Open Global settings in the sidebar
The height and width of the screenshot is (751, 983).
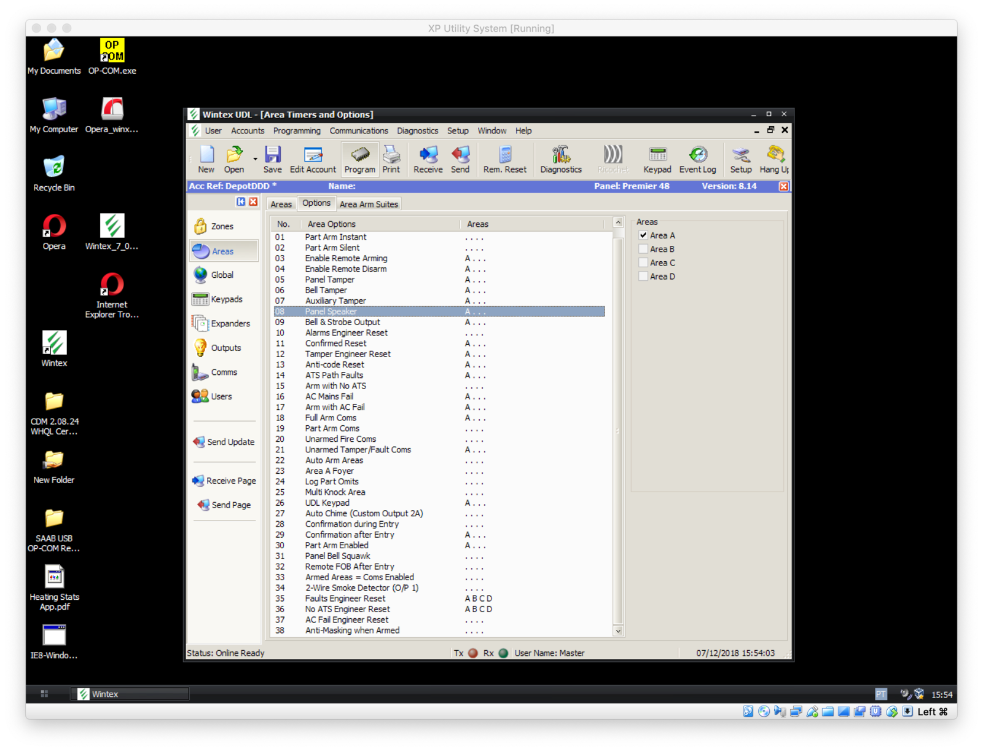pyautogui.click(x=223, y=275)
